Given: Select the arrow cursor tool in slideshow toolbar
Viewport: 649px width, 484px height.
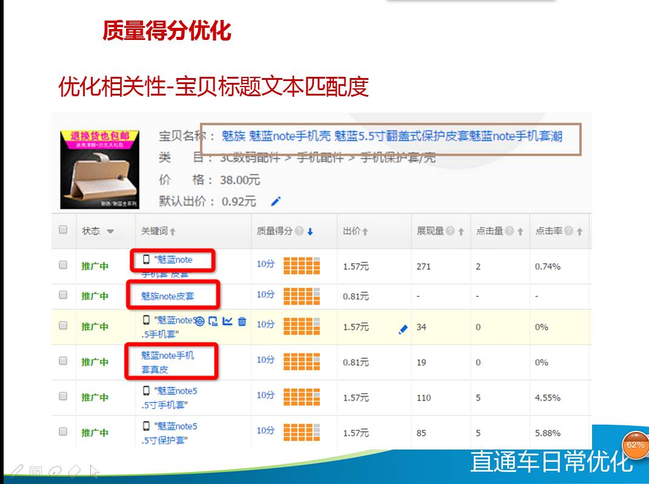Looking at the screenshot, I should point(95,471).
